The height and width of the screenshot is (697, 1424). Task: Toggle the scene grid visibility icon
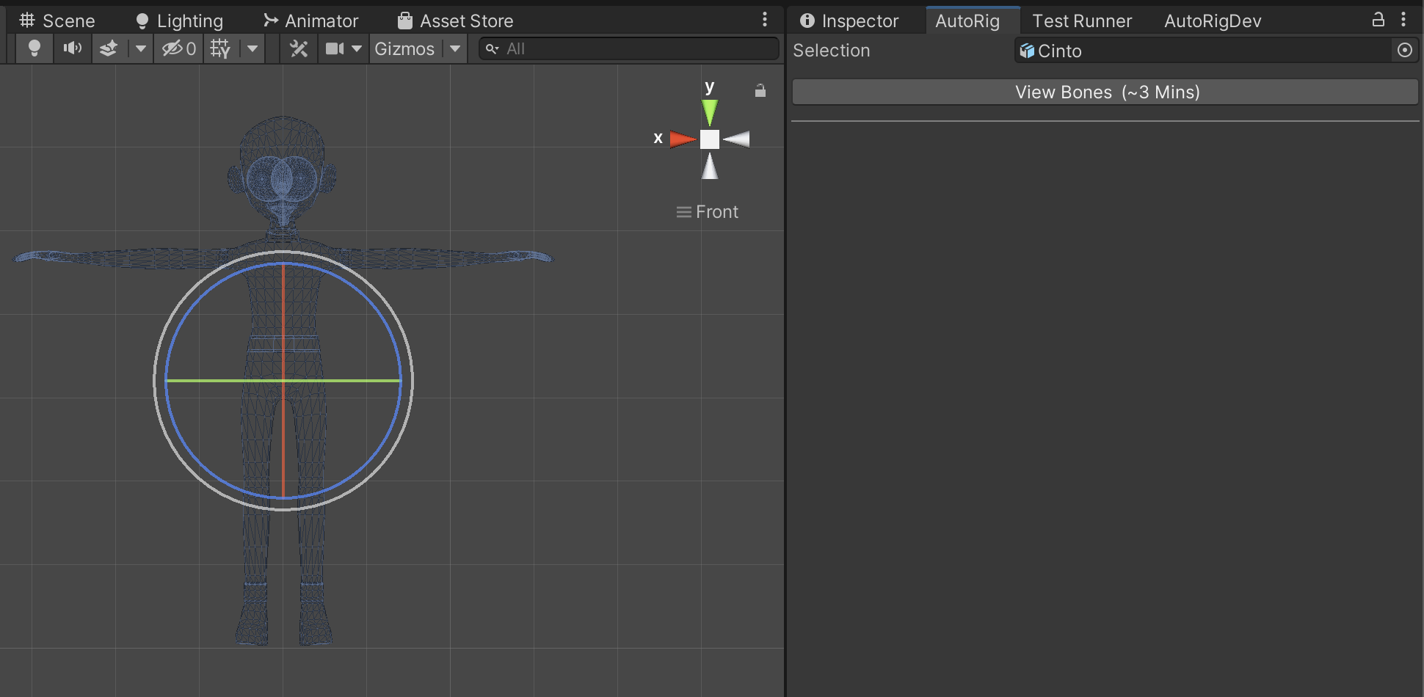click(x=220, y=48)
